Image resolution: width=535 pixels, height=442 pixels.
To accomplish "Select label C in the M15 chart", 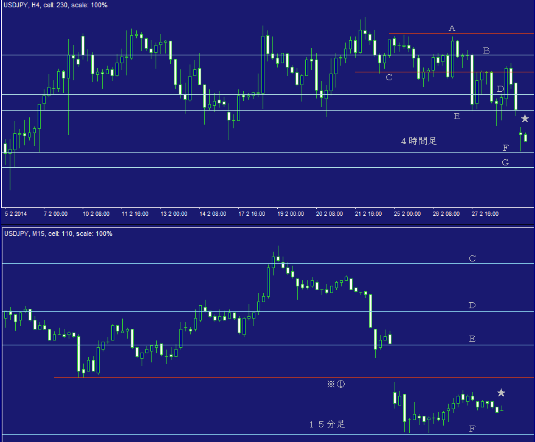I will [472, 258].
